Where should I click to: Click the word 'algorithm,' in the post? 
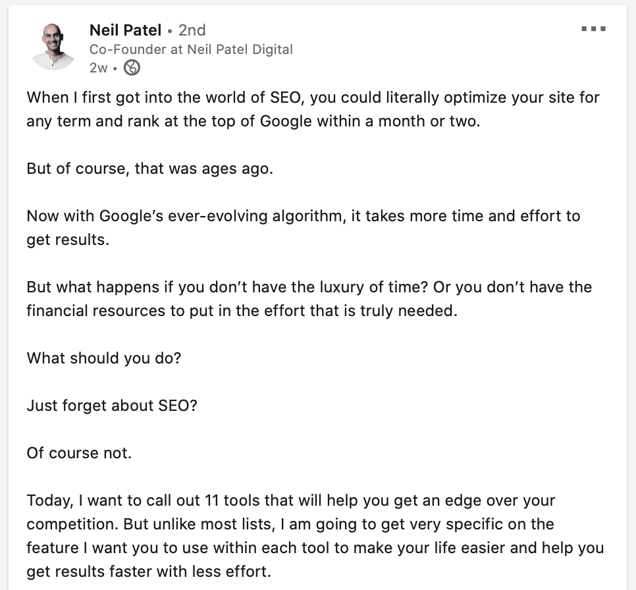(x=309, y=216)
